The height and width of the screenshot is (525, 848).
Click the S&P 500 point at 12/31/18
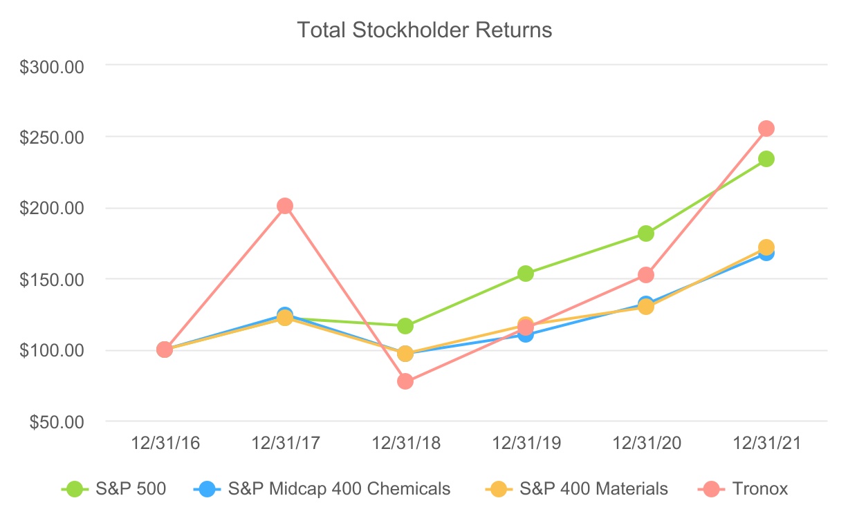pos(405,326)
